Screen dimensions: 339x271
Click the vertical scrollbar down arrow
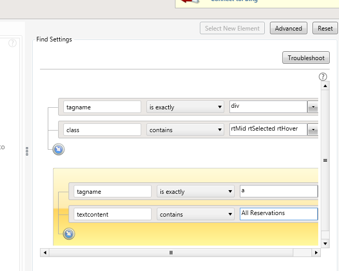pos(325,243)
